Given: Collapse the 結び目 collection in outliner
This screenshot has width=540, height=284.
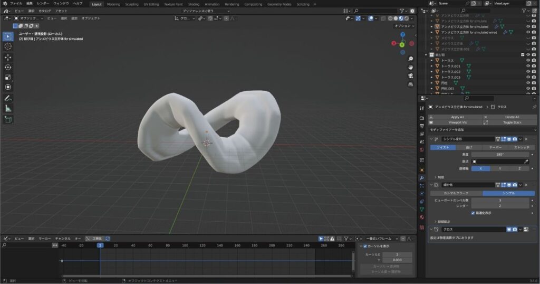Looking at the screenshot, I should (x=426, y=55).
